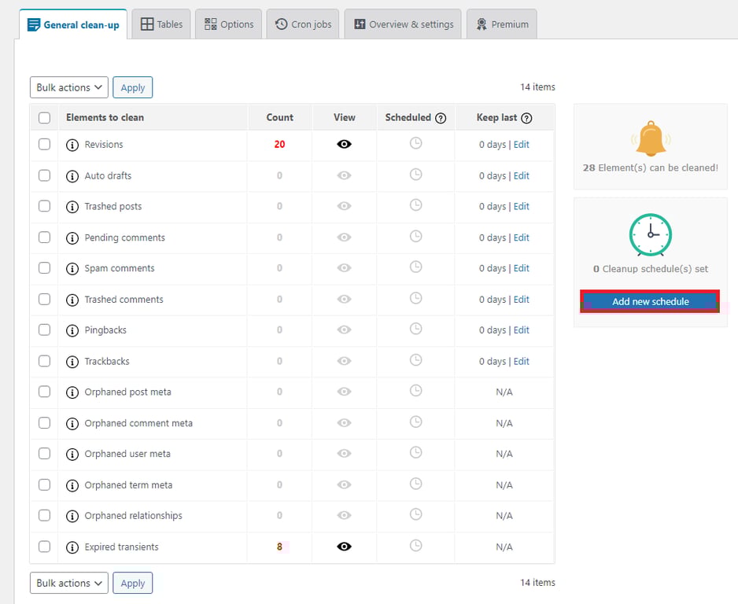The image size is (738, 604).
Task: Click the Add new schedule button
Action: coord(649,301)
